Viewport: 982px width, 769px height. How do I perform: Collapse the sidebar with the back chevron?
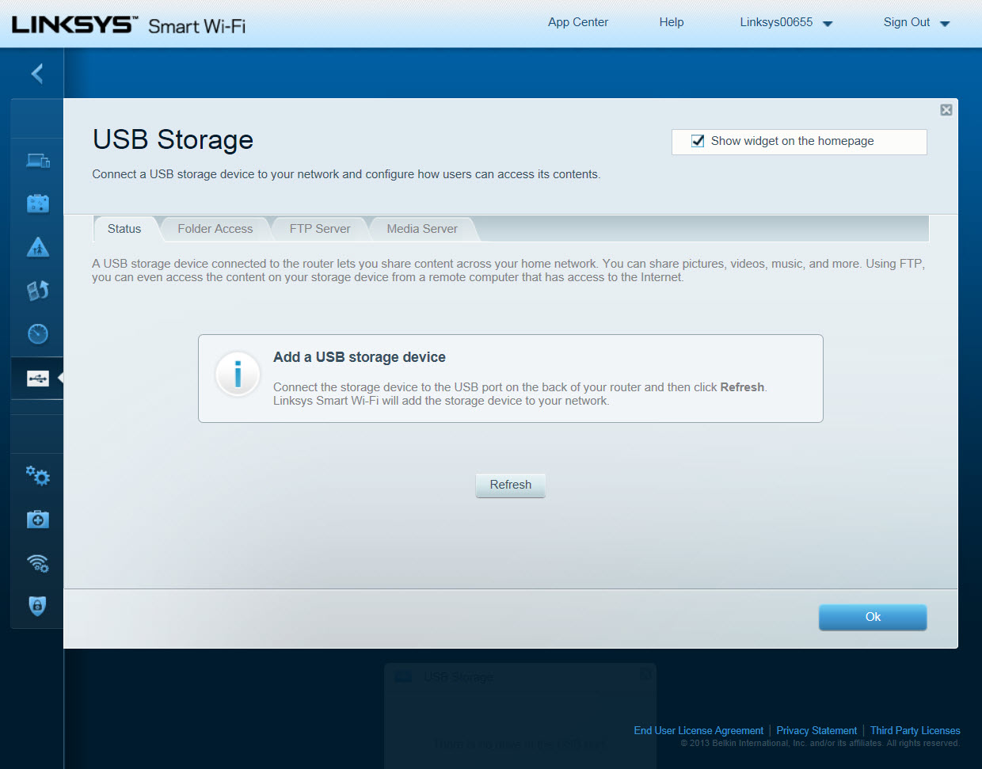coord(36,74)
